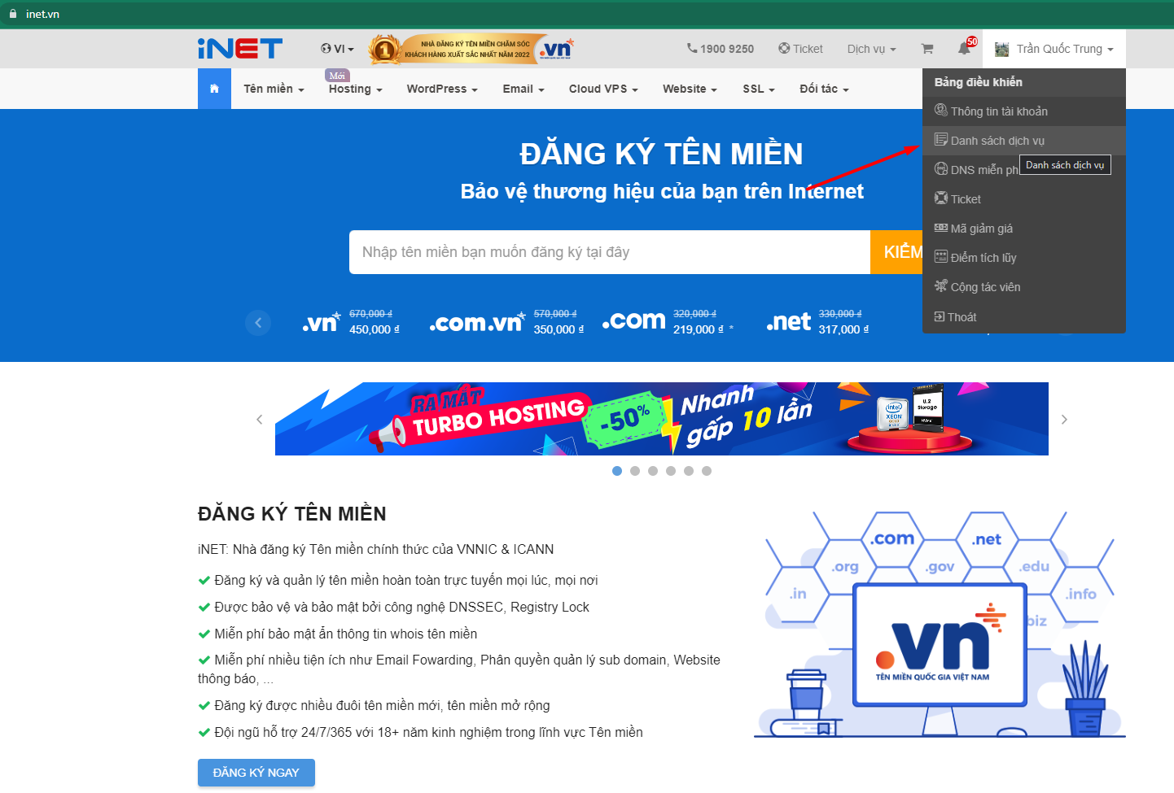Select Danh sách dịch vụ from the account menu
This screenshot has width=1174, height=793.
click(x=997, y=140)
